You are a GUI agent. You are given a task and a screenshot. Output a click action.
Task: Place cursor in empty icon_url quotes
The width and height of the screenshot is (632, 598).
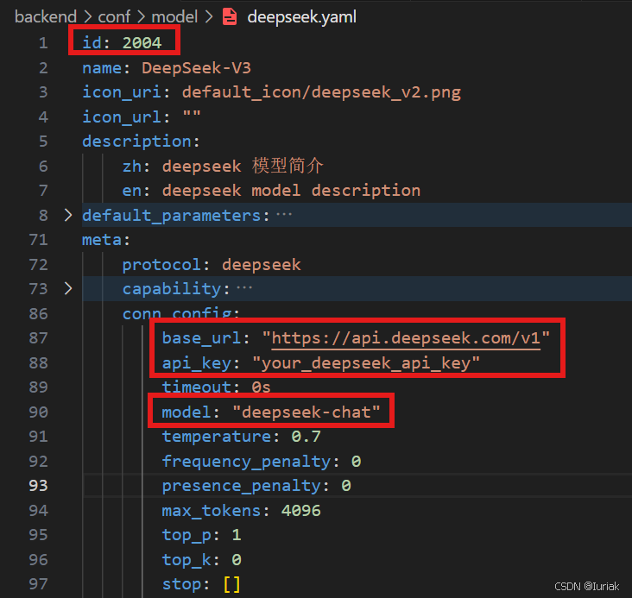192,114
